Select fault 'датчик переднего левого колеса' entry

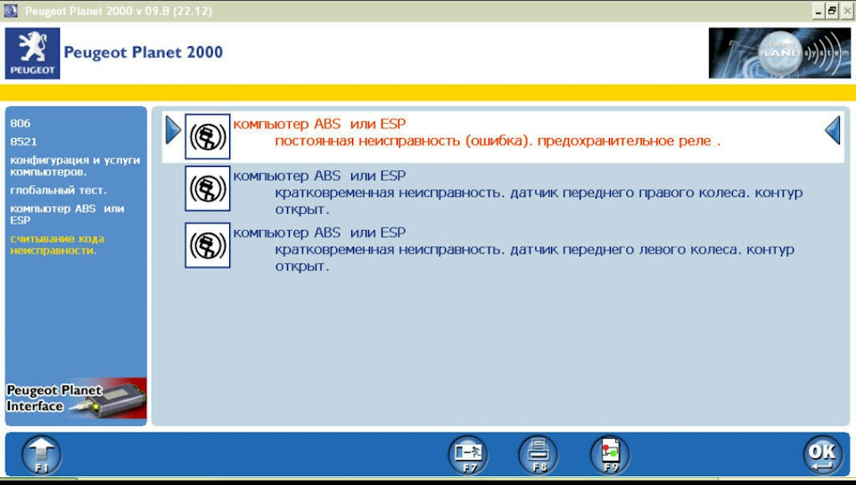(x=503, y=249)
